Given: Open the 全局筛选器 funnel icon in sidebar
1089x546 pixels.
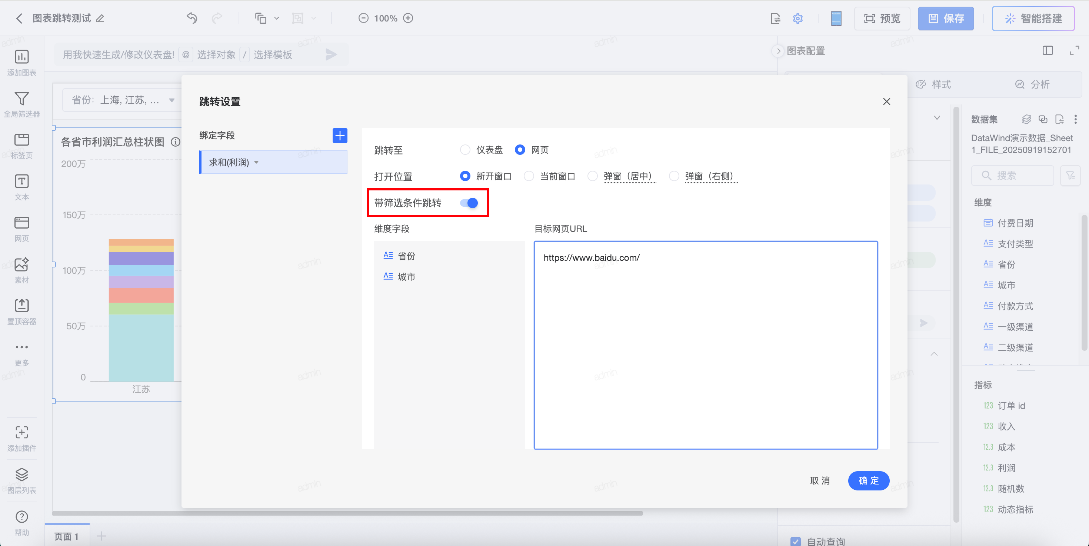Looking at the screenshot, I should point(21,99).
